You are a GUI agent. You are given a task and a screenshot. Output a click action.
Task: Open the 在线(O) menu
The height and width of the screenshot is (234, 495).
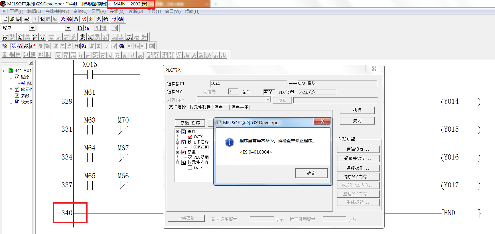(x=117, y=11)
